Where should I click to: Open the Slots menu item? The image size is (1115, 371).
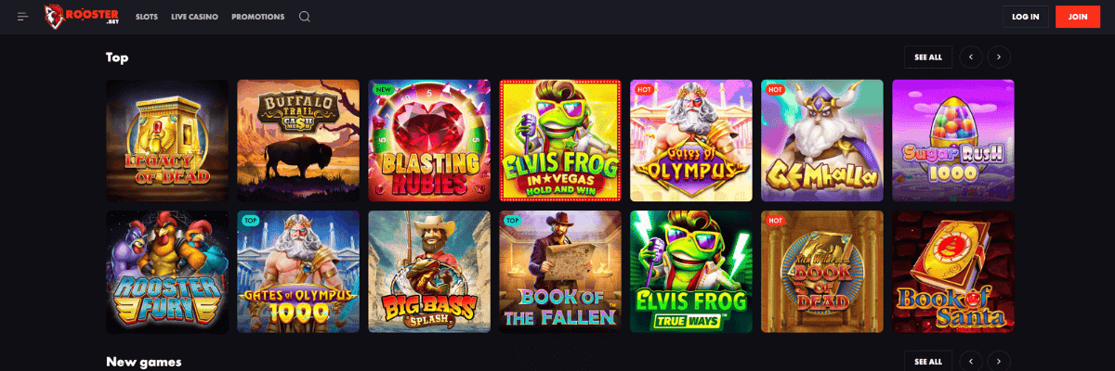click(x=146, y=17)
